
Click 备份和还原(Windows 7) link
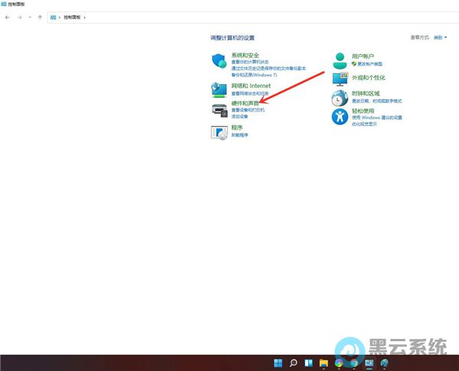click(254, 75)
